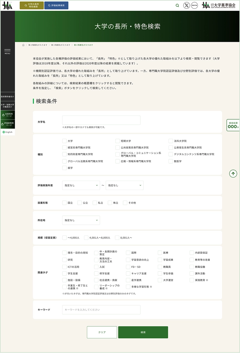This screenshot has width=240, height=353.
Task: Check the キャリア支援 tag checkbox
Action: click(128, 274)
